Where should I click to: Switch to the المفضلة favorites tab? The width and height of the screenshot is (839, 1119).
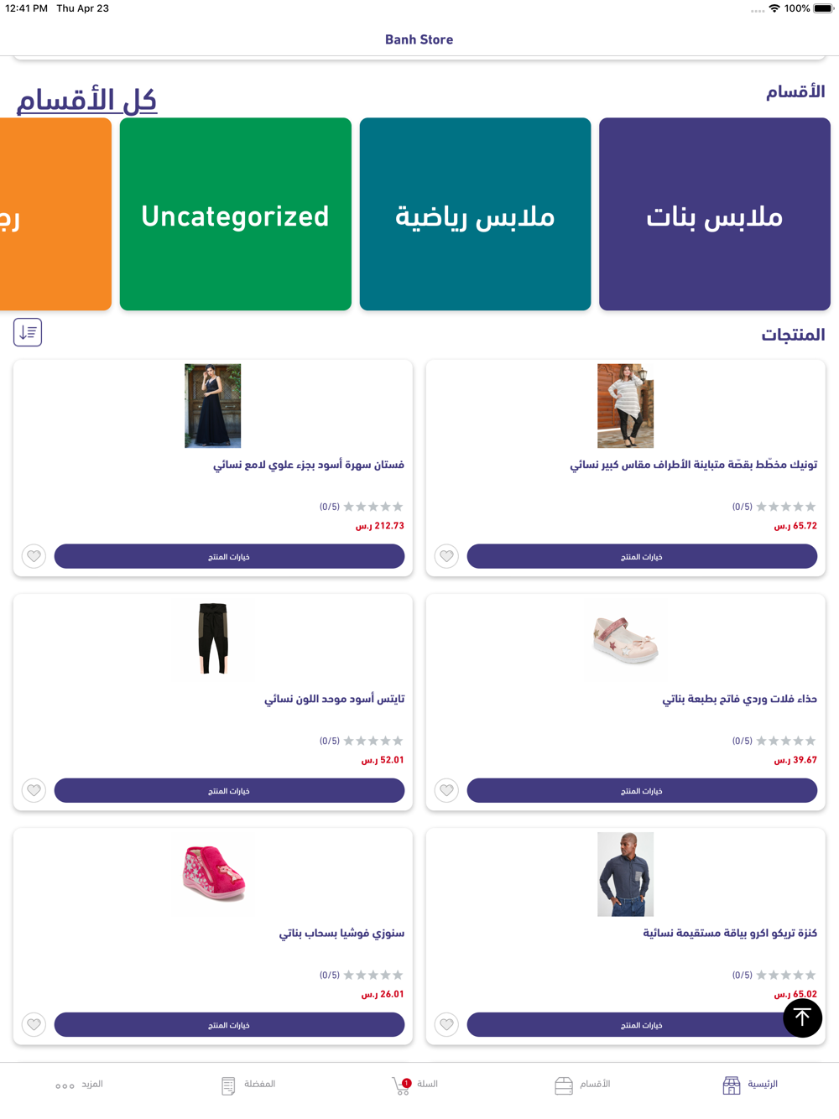(x=248, y=1085)
